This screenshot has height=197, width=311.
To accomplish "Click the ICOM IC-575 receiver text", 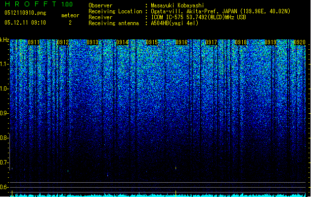I will click(x=199, y=17).
